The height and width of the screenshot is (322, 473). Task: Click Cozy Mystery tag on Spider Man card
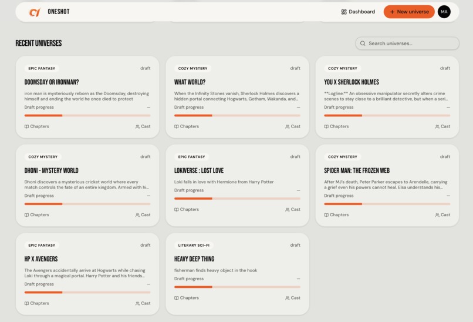[x=343, y=157]
